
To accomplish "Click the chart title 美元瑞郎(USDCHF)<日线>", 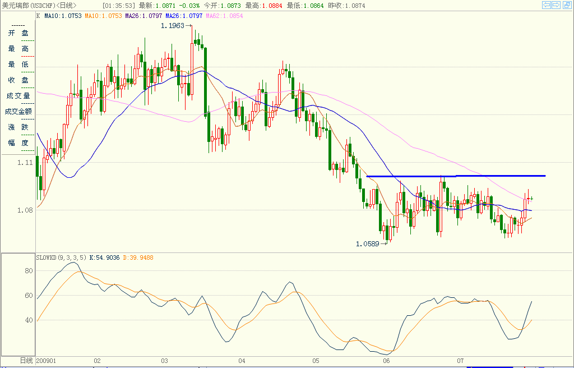I will click(39, 6).
